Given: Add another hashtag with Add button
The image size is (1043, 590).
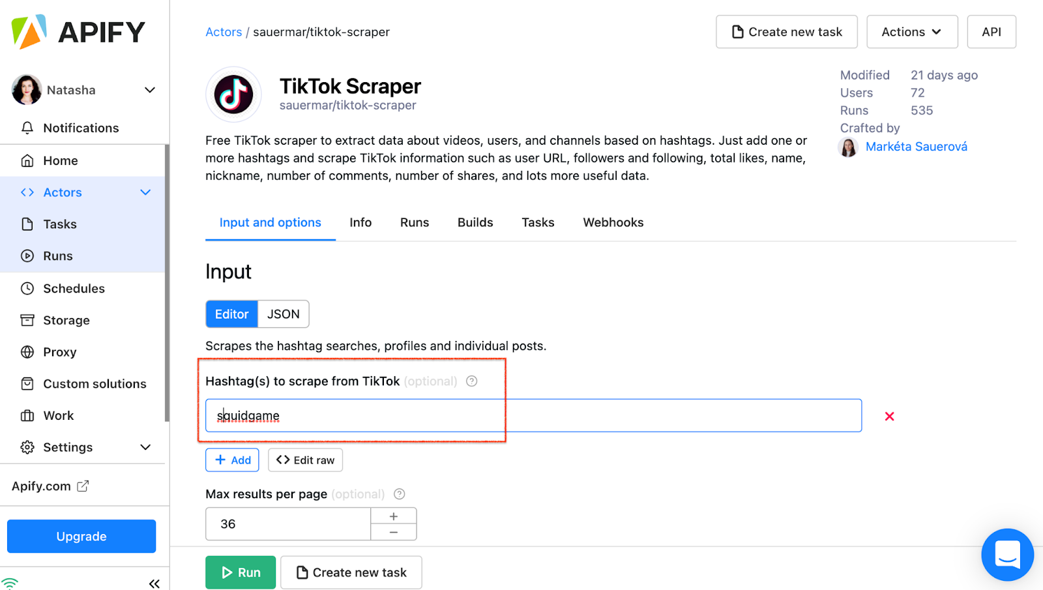Looking at the screenshot, I should pos(233,460).
